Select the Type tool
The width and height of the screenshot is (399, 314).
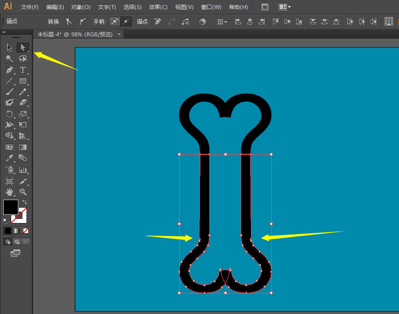click(22, 70)
